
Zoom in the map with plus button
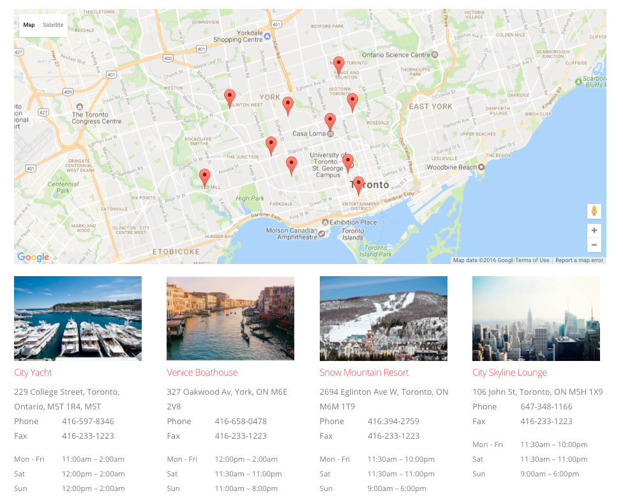(x=594, y=230)
